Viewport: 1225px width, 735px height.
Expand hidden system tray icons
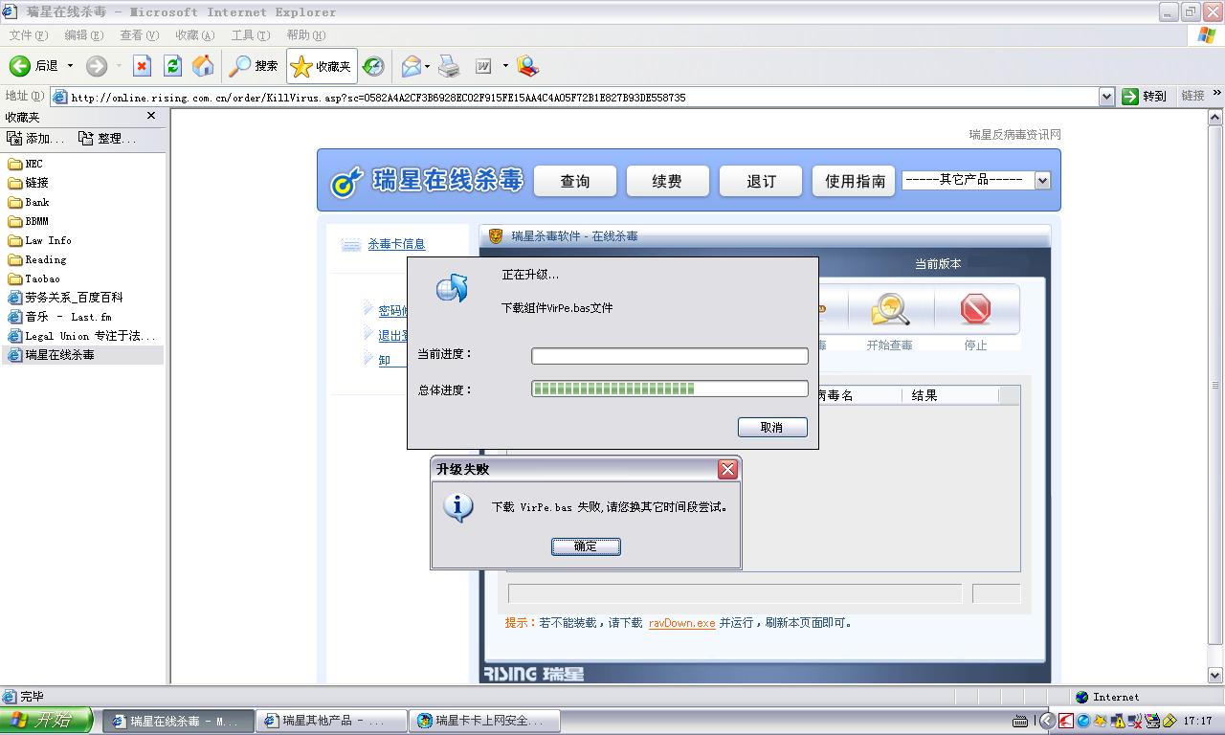(1047, 721)
